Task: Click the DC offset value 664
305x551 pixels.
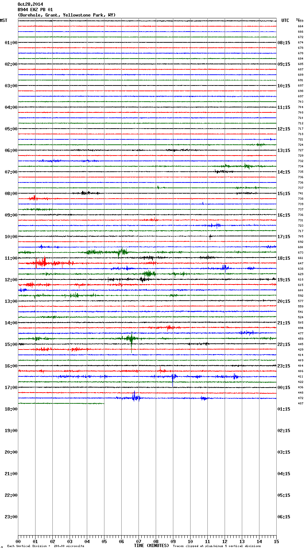Action: 301,27
